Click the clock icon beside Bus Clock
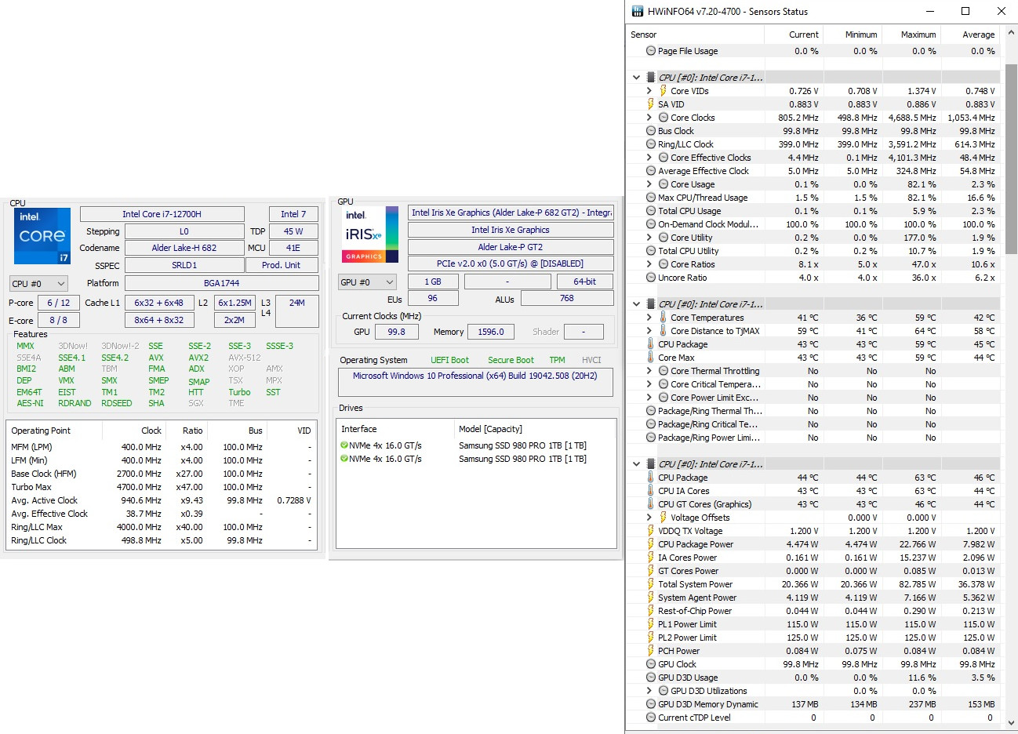This screenshot has height=734, width=1018. [651, 131]
